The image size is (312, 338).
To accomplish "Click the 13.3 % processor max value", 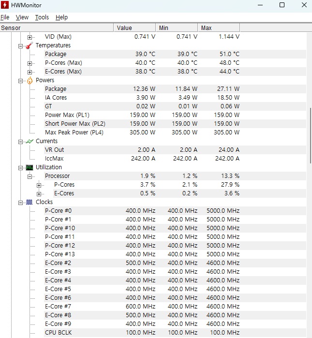I will click(230, 176).
